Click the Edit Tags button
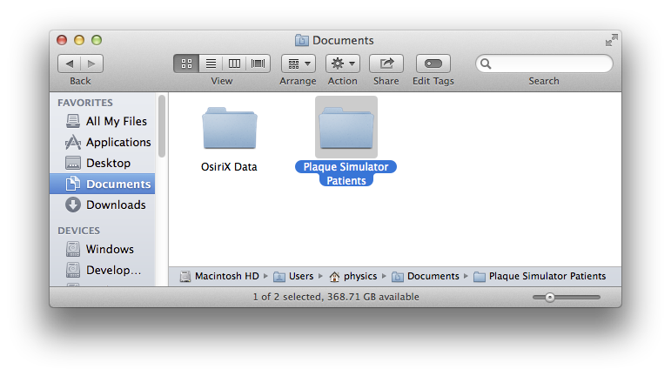The height and width of the screenshot is (376, 671). coord(433,64)
